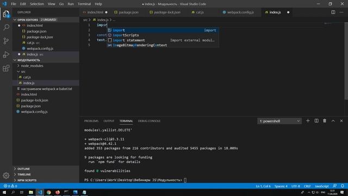
Task: Split the editor to the right
Action: point(333,12)
